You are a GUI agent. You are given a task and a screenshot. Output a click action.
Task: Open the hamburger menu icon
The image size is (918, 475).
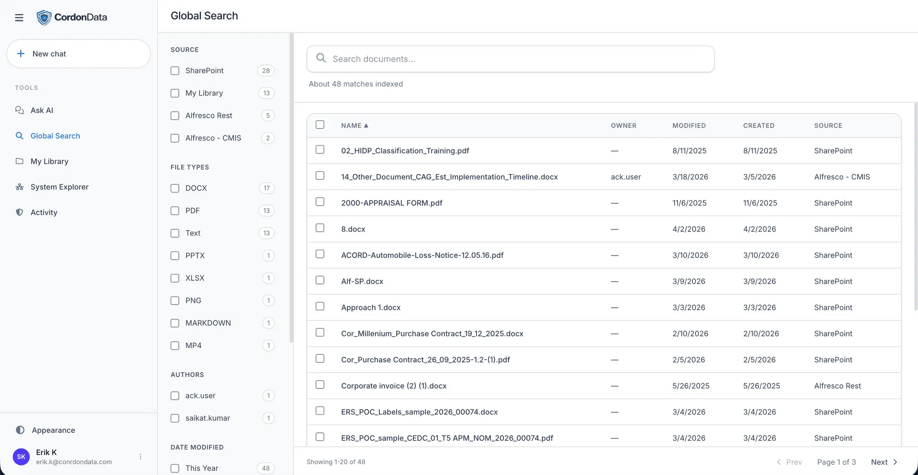(19, 17)
